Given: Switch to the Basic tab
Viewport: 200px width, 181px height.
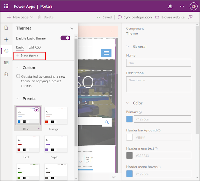Looking at the screenshot, I should coord(20,47).
